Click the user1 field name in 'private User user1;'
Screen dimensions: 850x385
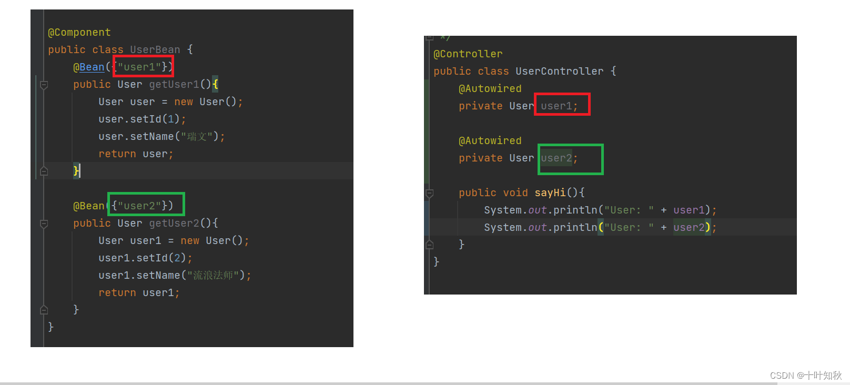pos(556,106)
